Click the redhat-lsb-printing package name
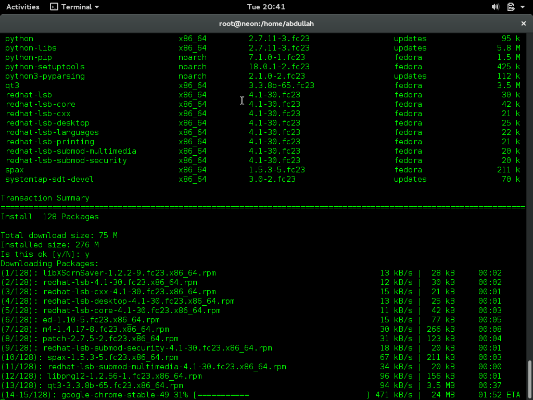 tap(49, 142)
